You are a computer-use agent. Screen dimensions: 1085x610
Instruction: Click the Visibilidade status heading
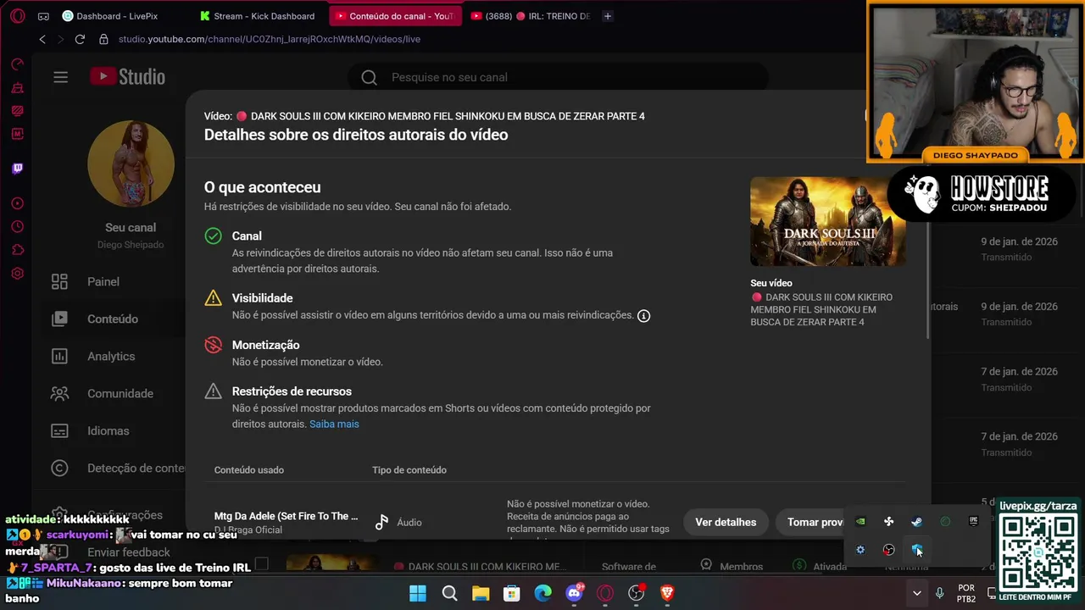(x=262, y=298)
